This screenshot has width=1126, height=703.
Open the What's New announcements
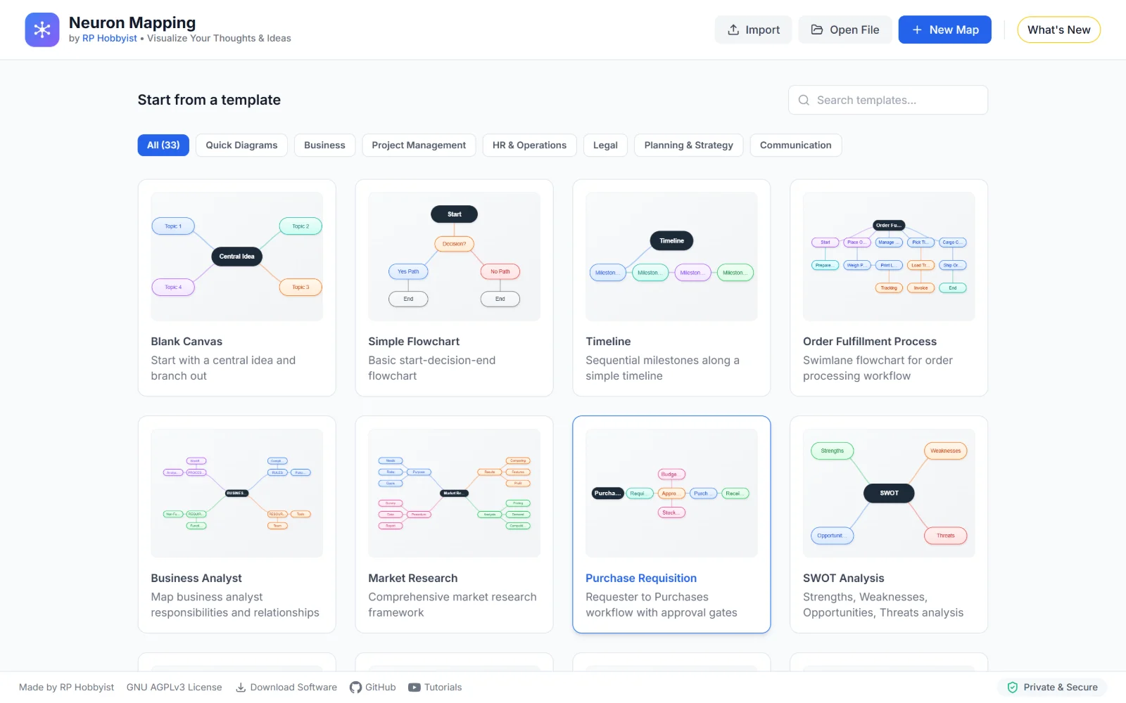(x=1059, y=30)
